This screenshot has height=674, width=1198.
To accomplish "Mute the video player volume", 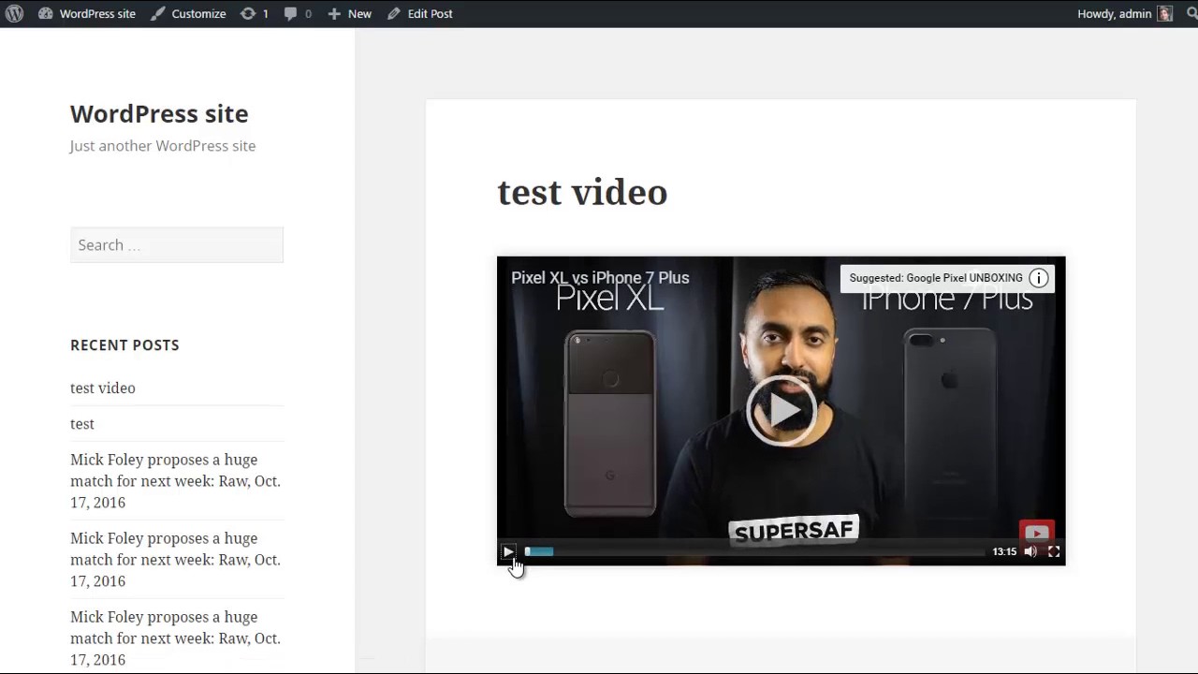I will pyautogui.click(x=1030, y=551).
